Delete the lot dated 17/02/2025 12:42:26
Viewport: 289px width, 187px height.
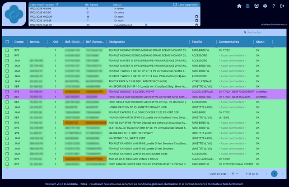coord(196,20)
